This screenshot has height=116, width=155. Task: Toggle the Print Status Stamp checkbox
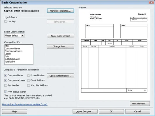(x=6, y=92)
